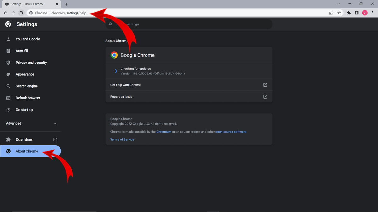Image resolution: width=378 pixels, height=212 pixels.
Task: Go back with the browser back arrow
Action: point(5,13)
